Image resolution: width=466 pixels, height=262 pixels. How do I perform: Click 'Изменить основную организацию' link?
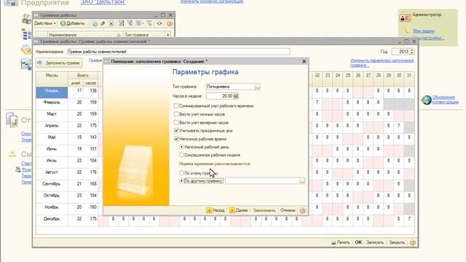(212, 1)
